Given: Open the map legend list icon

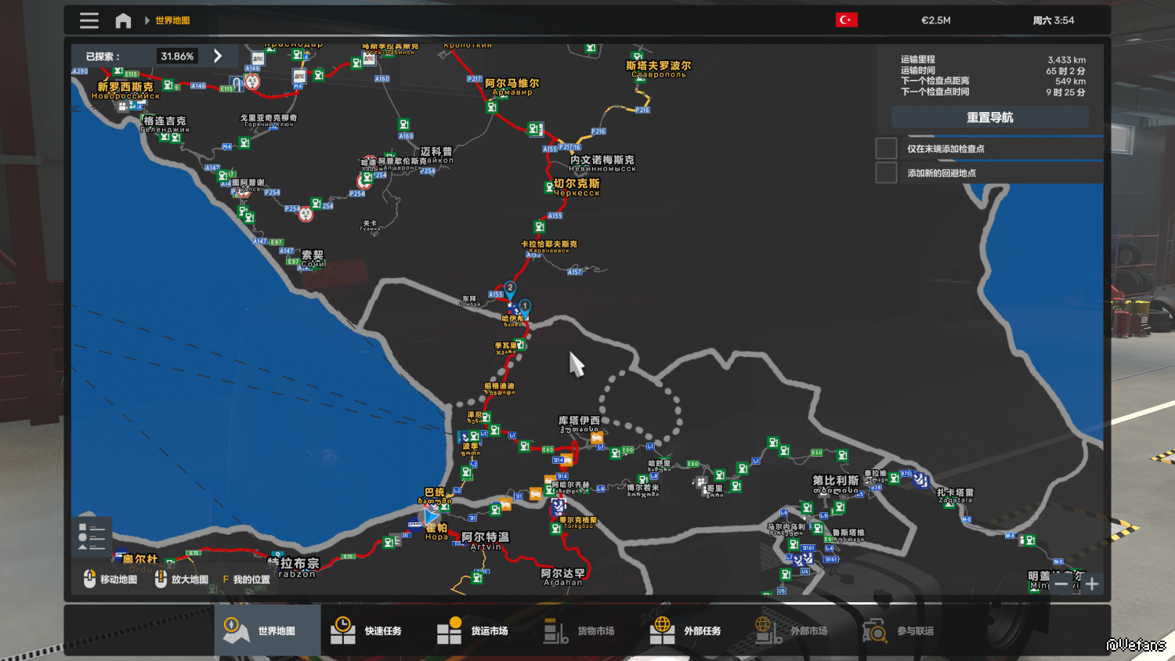Looking at the screenshot, I should pos(92,536).
